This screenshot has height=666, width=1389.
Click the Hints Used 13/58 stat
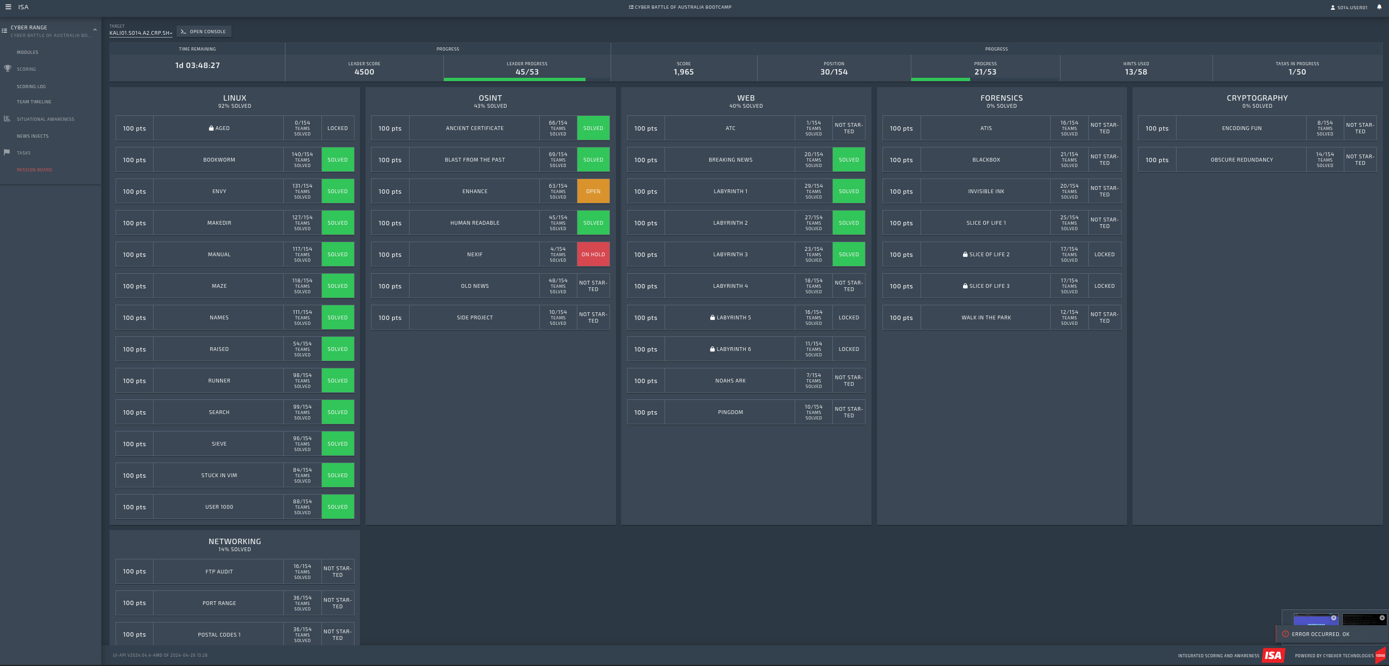[1136, 68]
